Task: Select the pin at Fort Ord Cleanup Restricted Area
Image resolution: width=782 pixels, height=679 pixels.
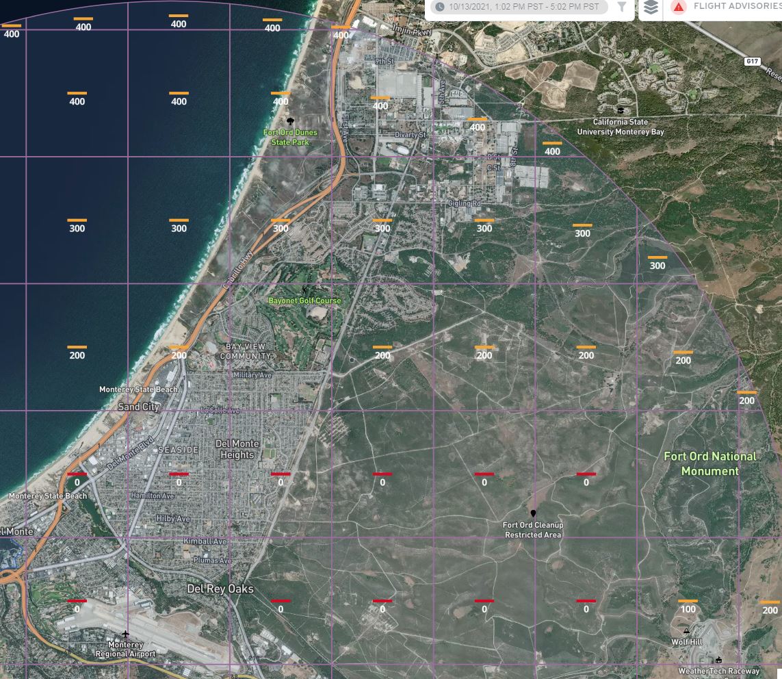Action: (x=534, y=513)
